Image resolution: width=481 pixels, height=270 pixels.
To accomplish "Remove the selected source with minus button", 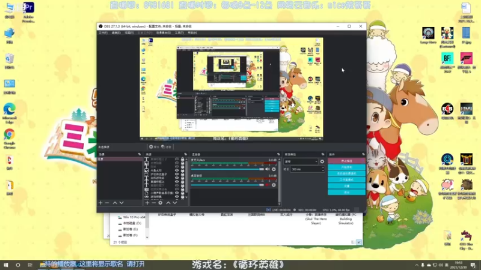I will (x=154, y=203).
